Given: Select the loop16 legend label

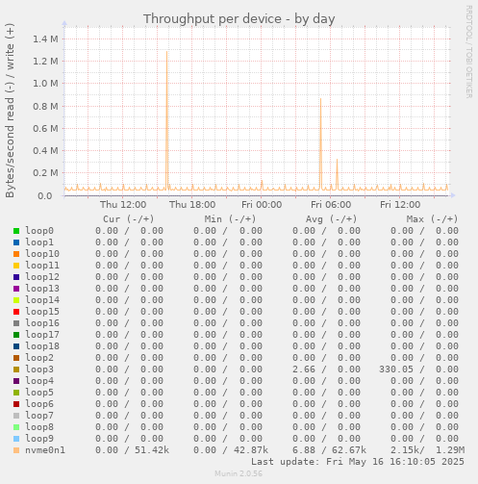Looking at the screenshot, I should [x=42, y=323].
